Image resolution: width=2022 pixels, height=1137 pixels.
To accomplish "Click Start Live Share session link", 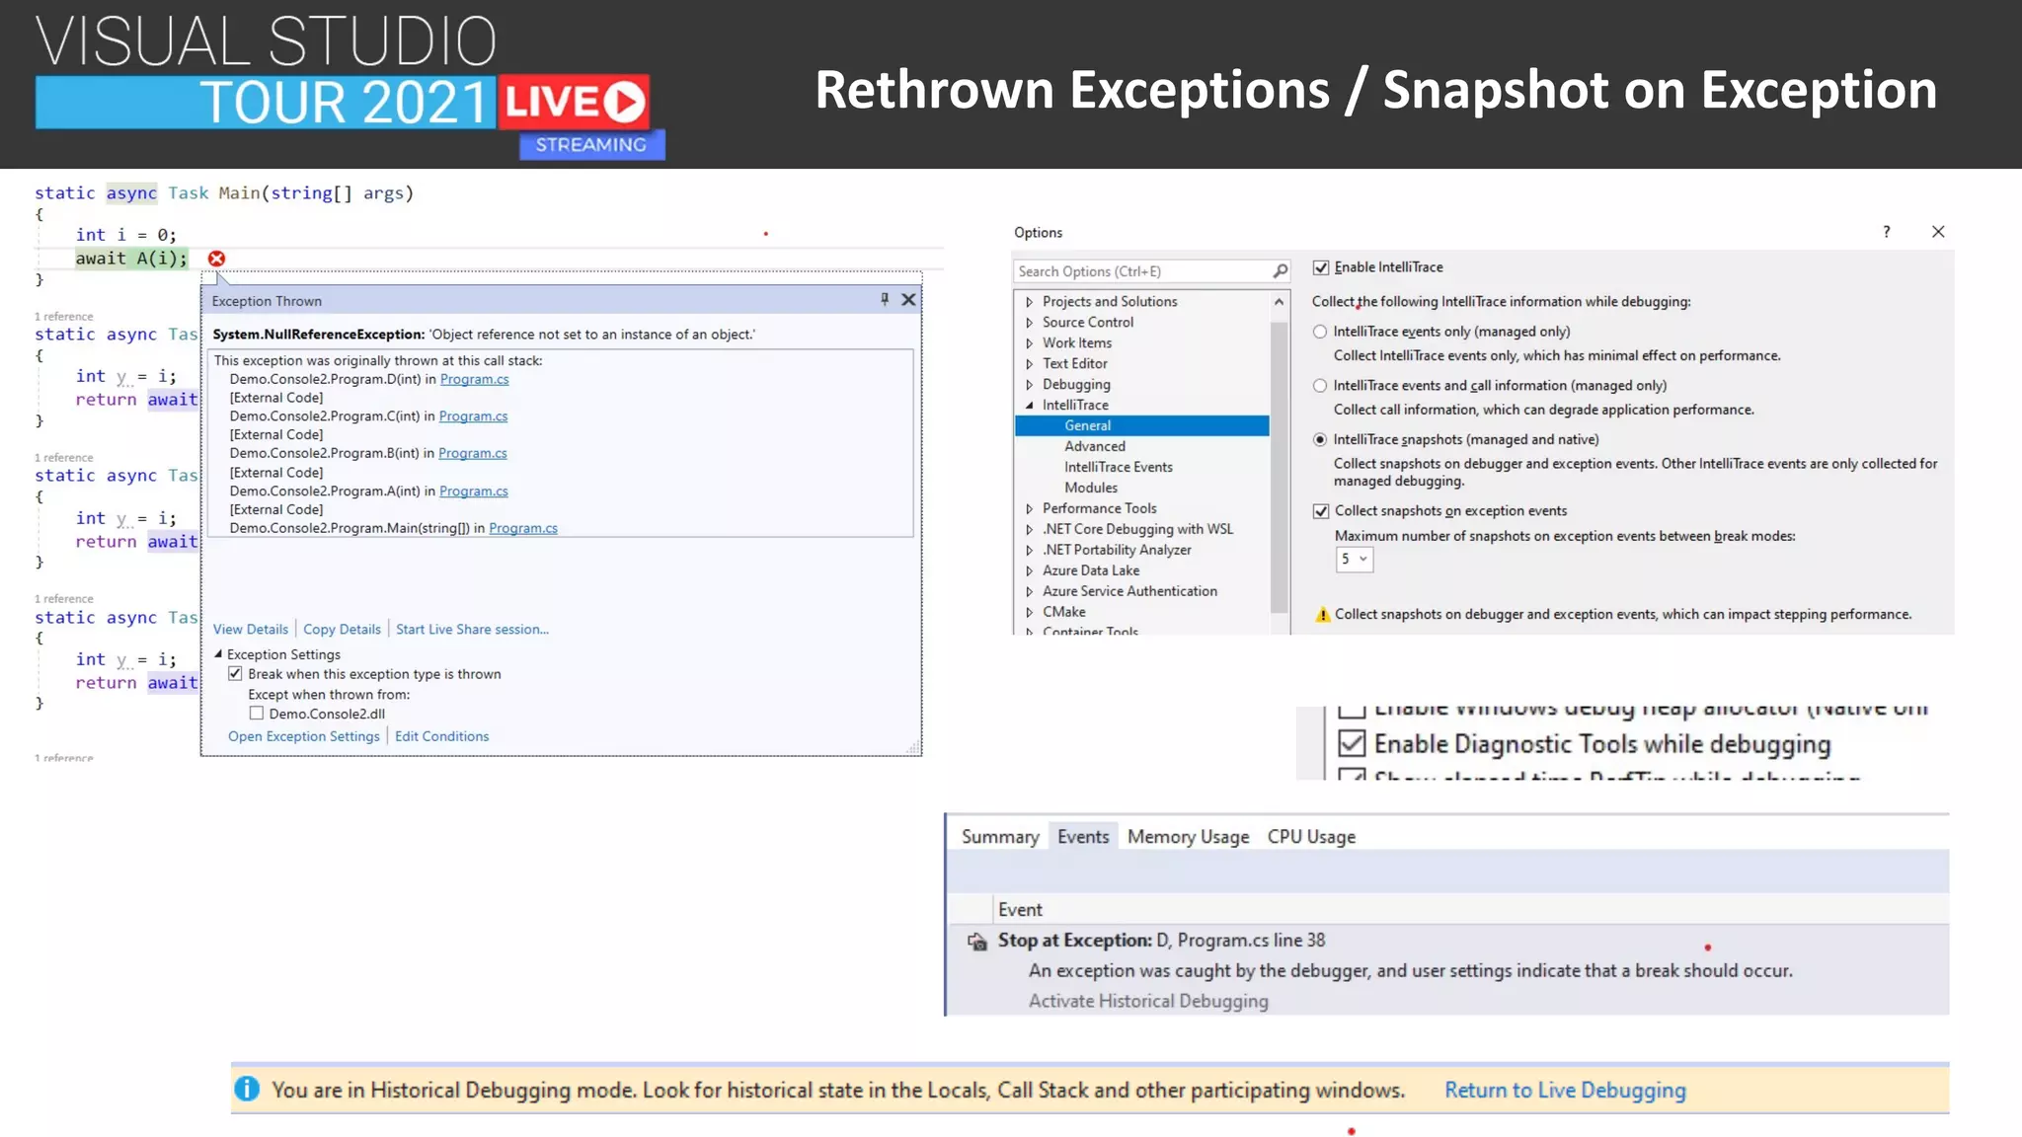I will 472,630.
